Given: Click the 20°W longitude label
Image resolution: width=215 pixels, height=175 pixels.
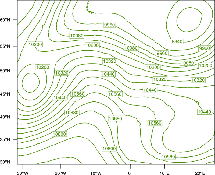Looking at the screenshot, I should pyautogui.click(x=60, y=173).
